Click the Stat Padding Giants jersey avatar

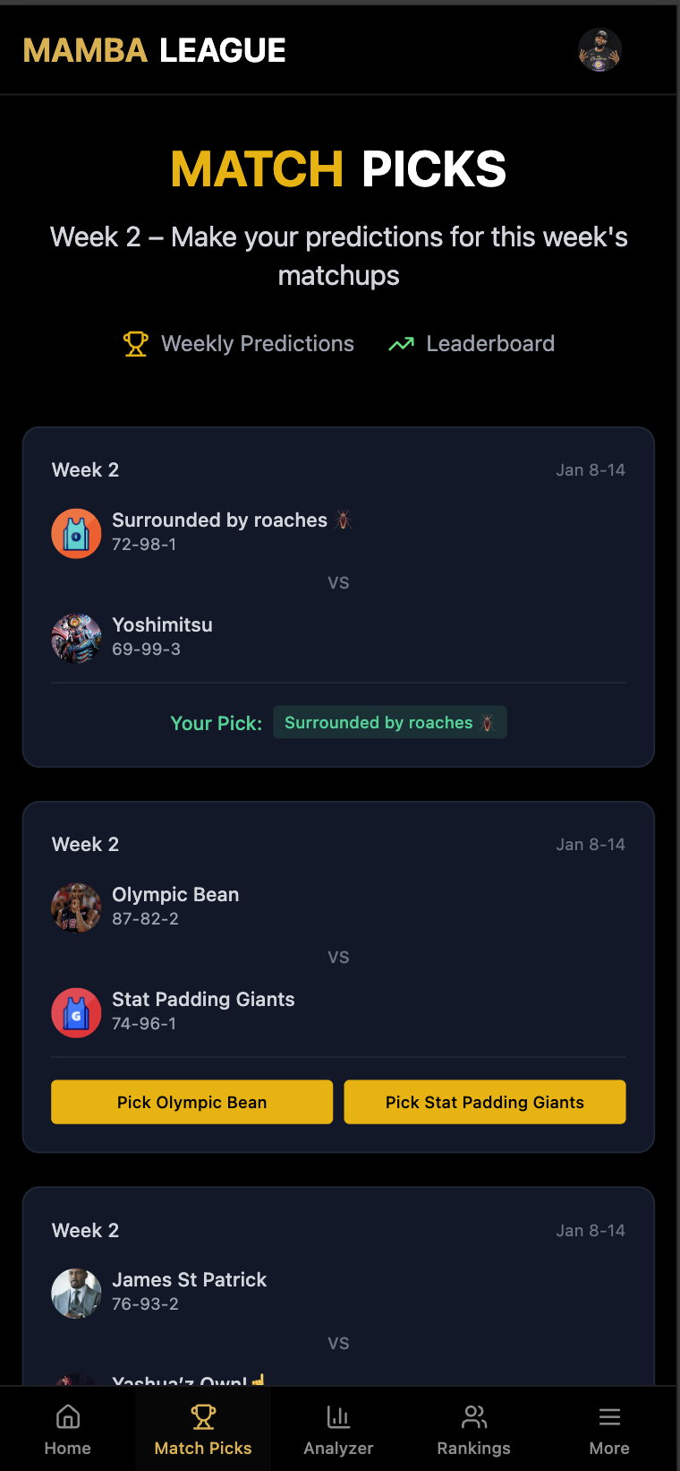(76, 1012)
